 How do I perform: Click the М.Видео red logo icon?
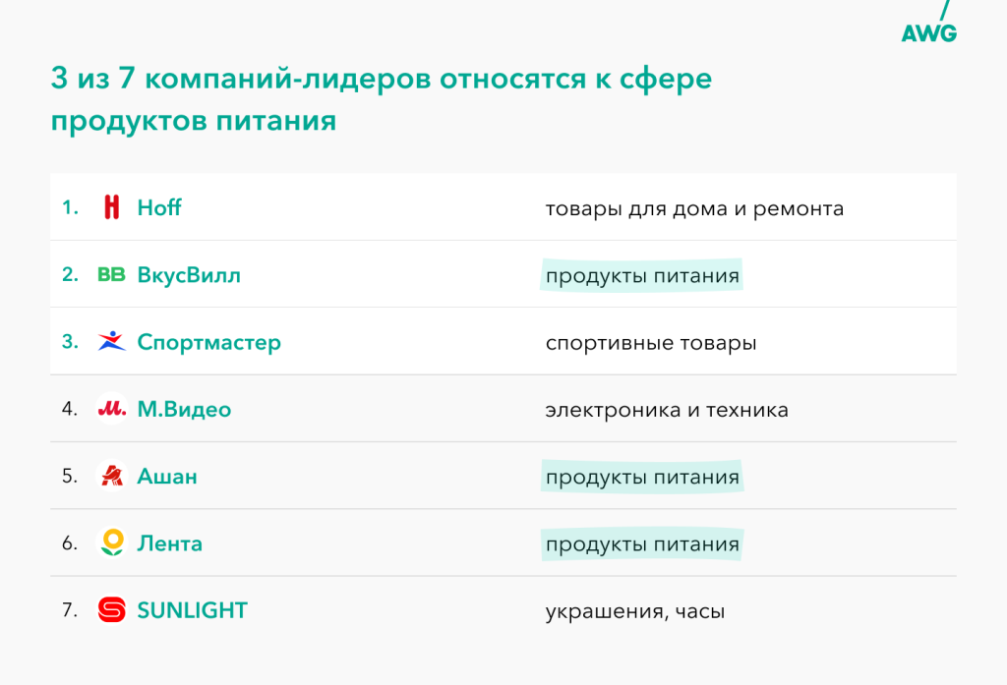[x=112, y=408]
